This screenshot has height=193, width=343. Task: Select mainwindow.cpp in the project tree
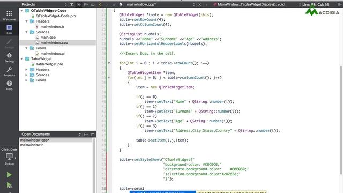(x=54, y=43)
